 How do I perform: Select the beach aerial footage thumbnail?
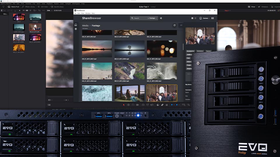click(97, 71)
